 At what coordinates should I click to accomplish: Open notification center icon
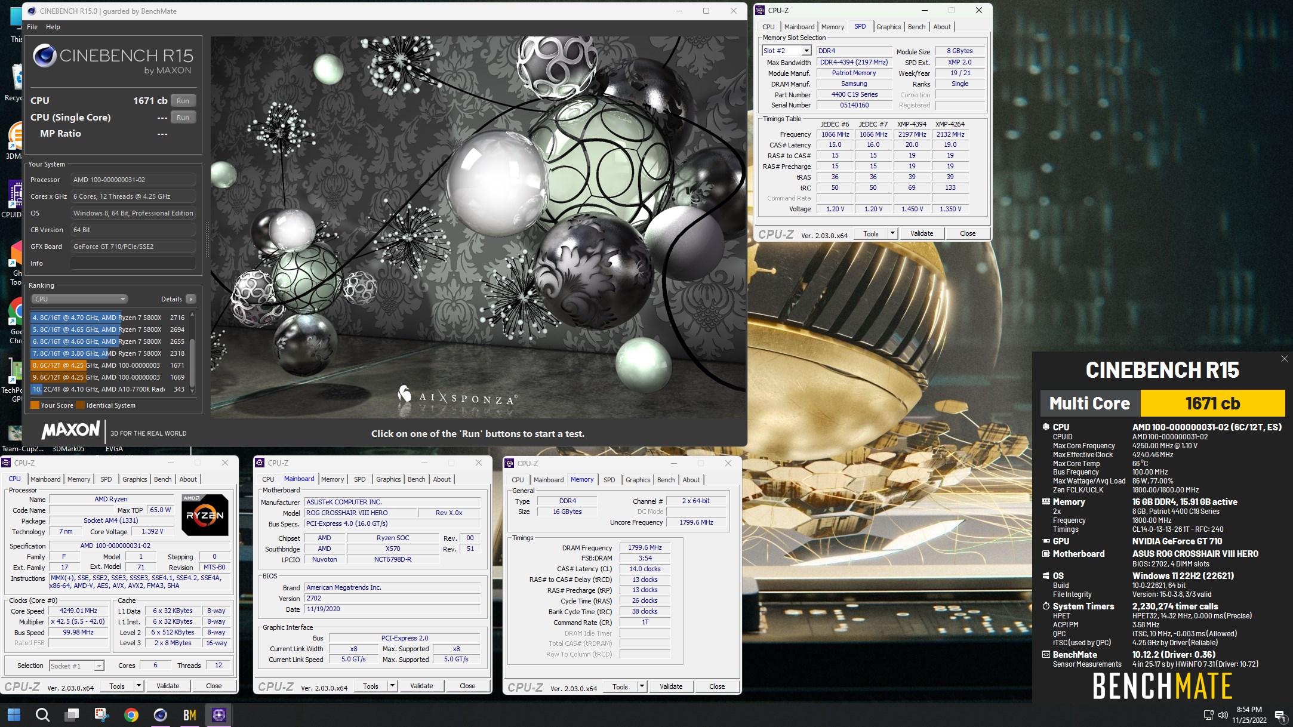point(1279,715)
